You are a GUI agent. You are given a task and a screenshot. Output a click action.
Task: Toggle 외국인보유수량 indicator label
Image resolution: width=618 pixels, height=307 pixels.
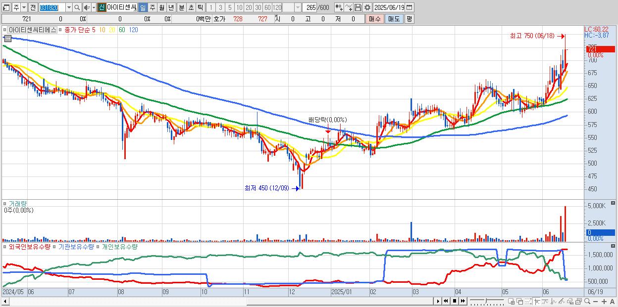point(30,246)
